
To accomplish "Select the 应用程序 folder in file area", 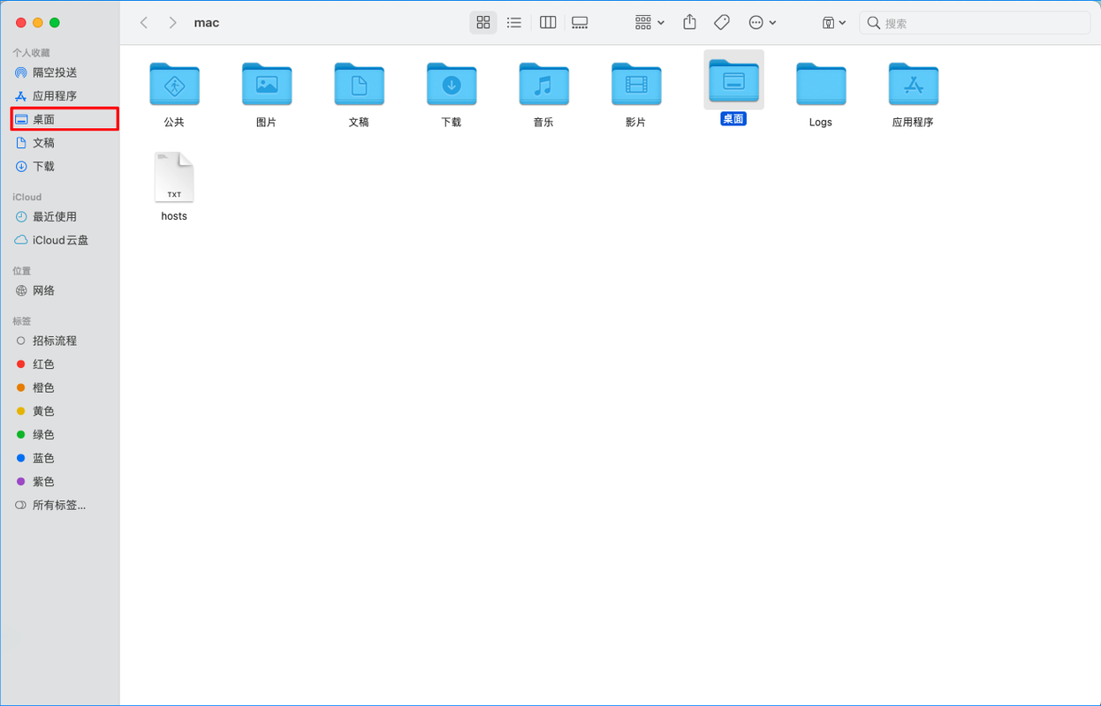I will (x=913, y=84).
